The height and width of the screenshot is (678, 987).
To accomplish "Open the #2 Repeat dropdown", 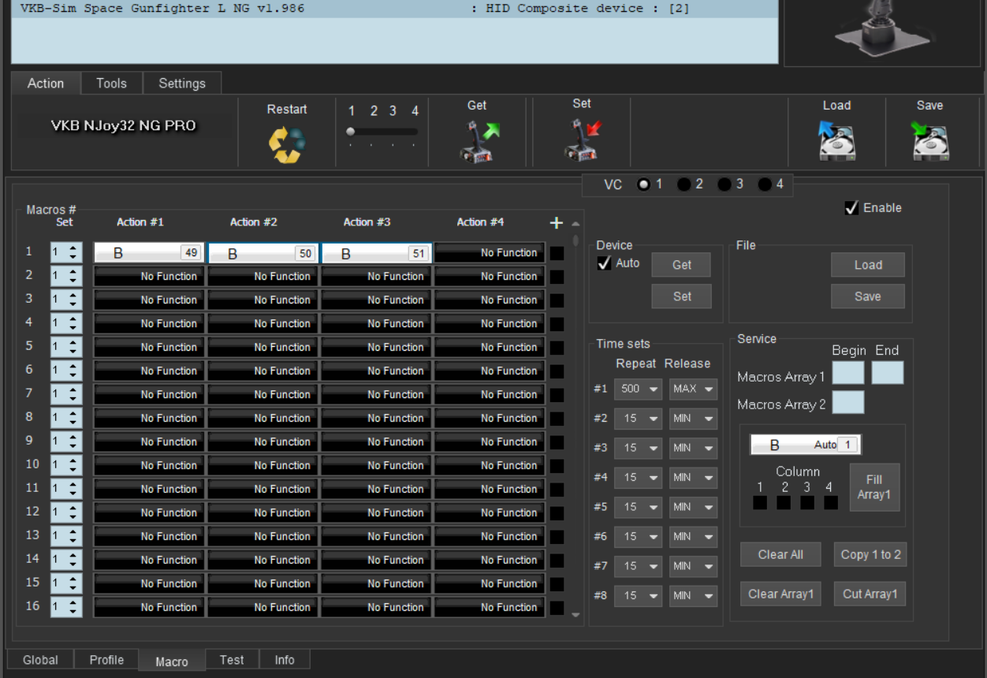I will [x=639, y=419].
